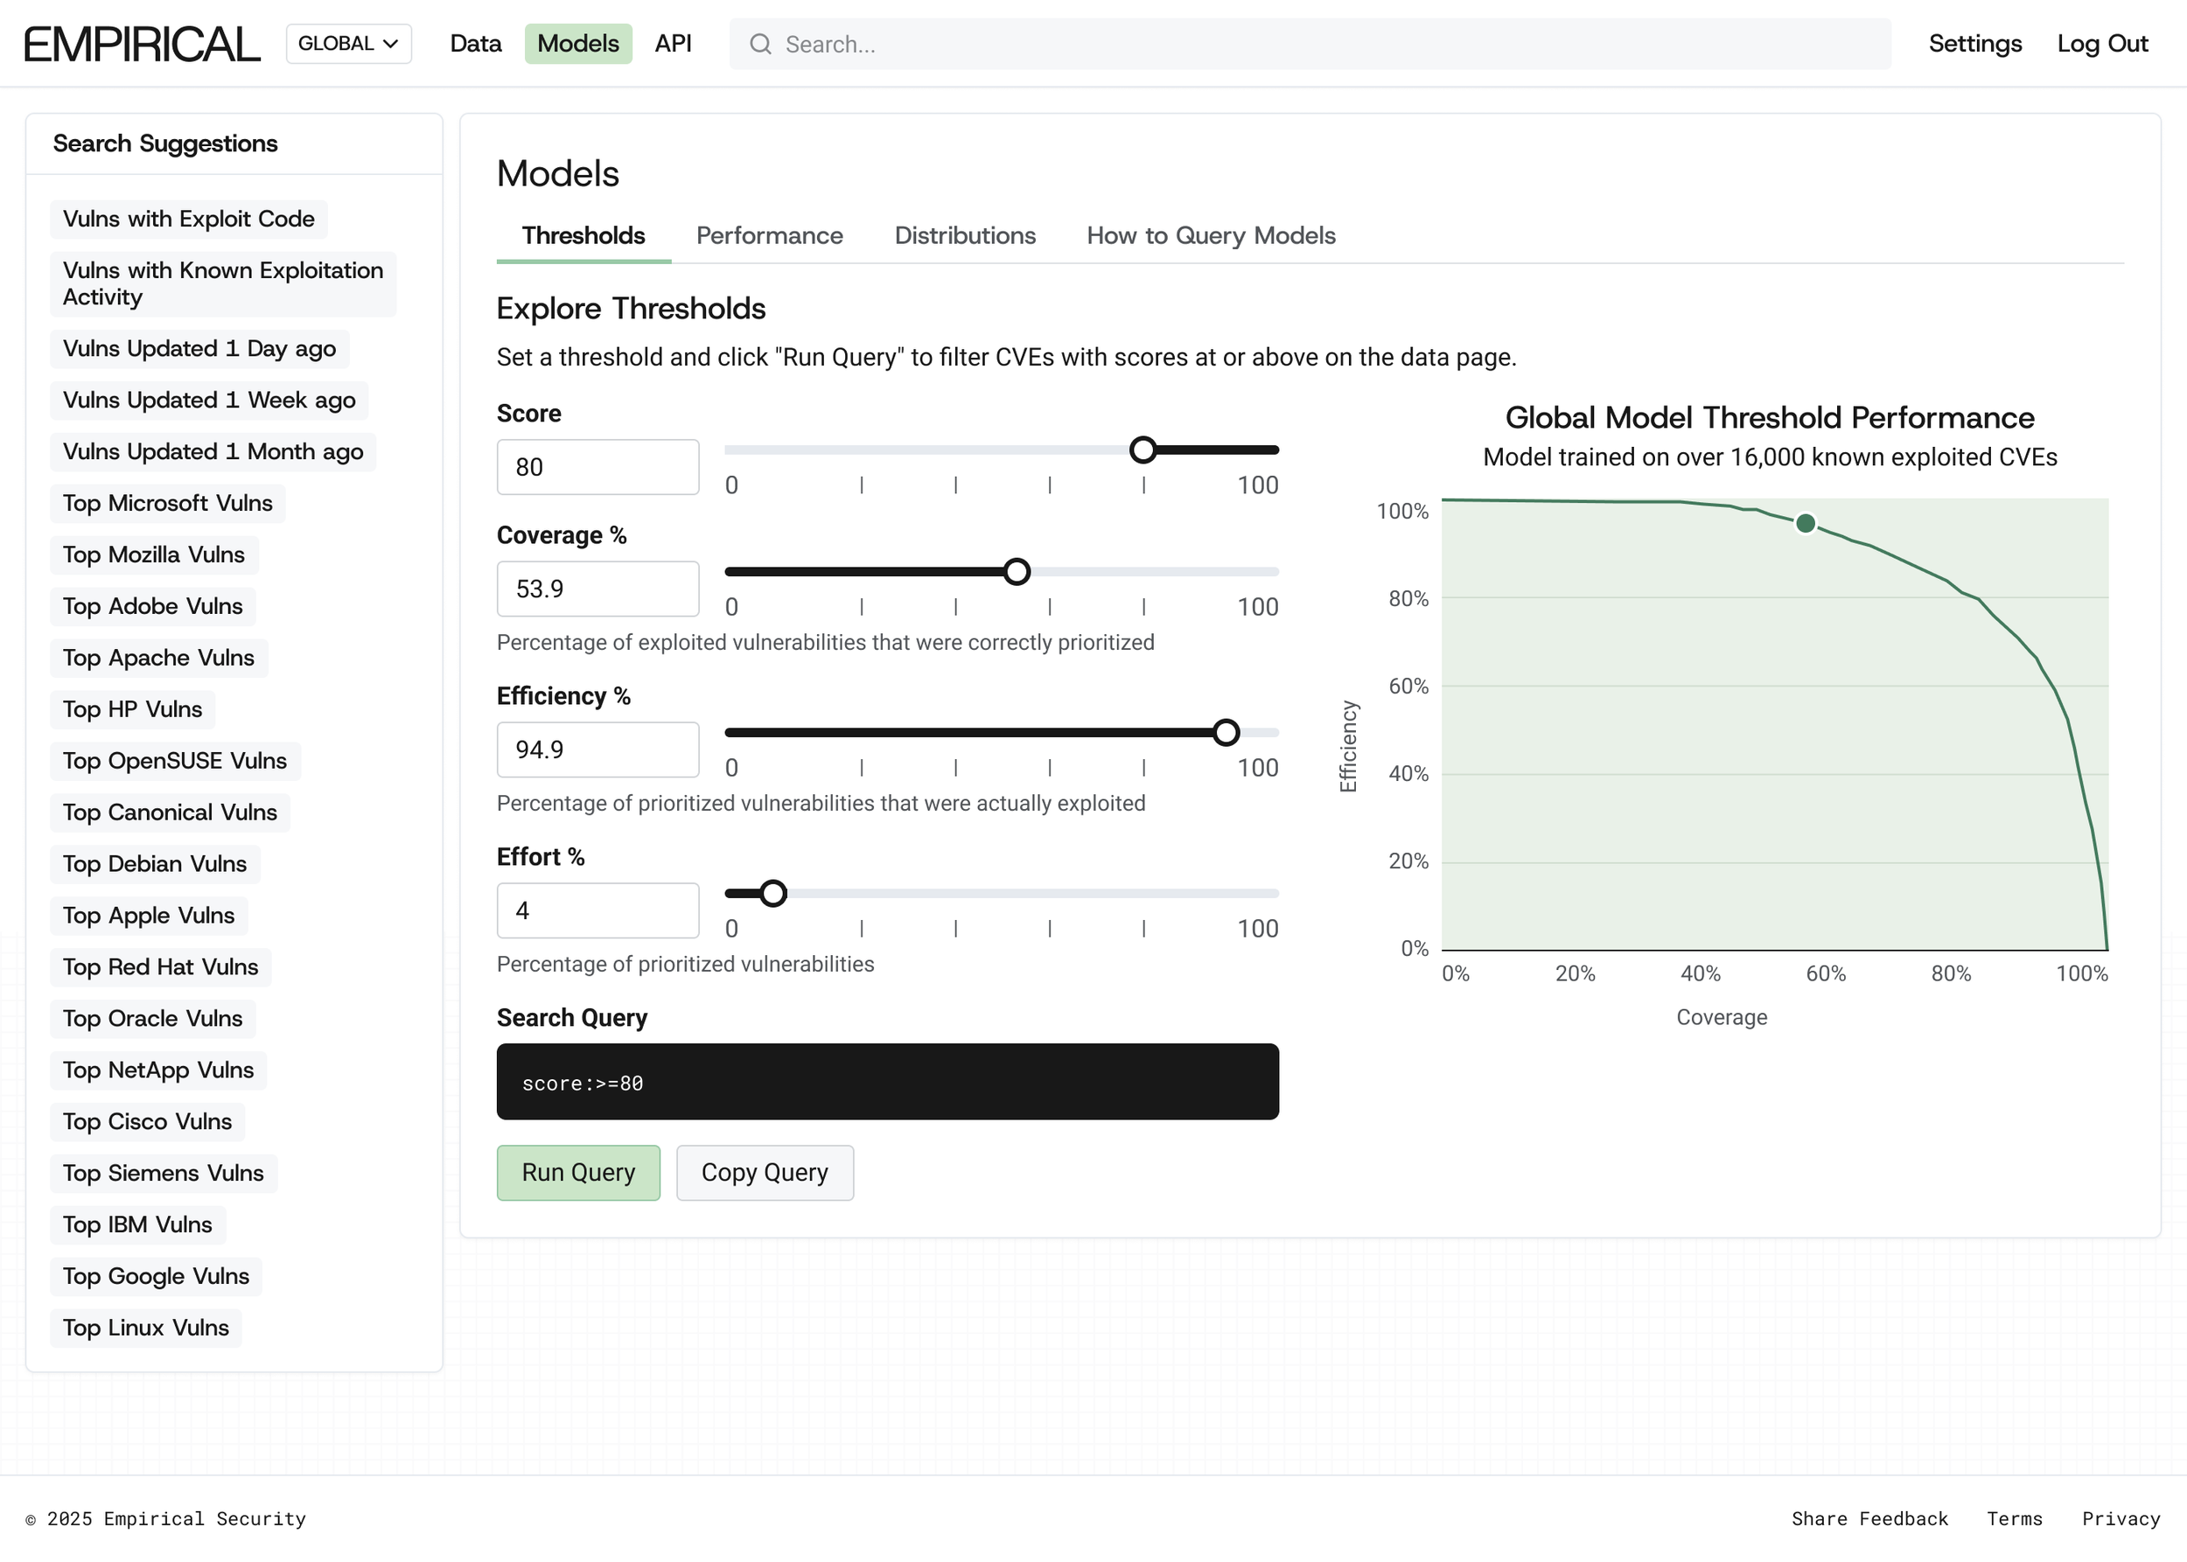2187x1562 pixels.
Task: Open the Data page
Action: pyautogui.click(x=475, y=45)
